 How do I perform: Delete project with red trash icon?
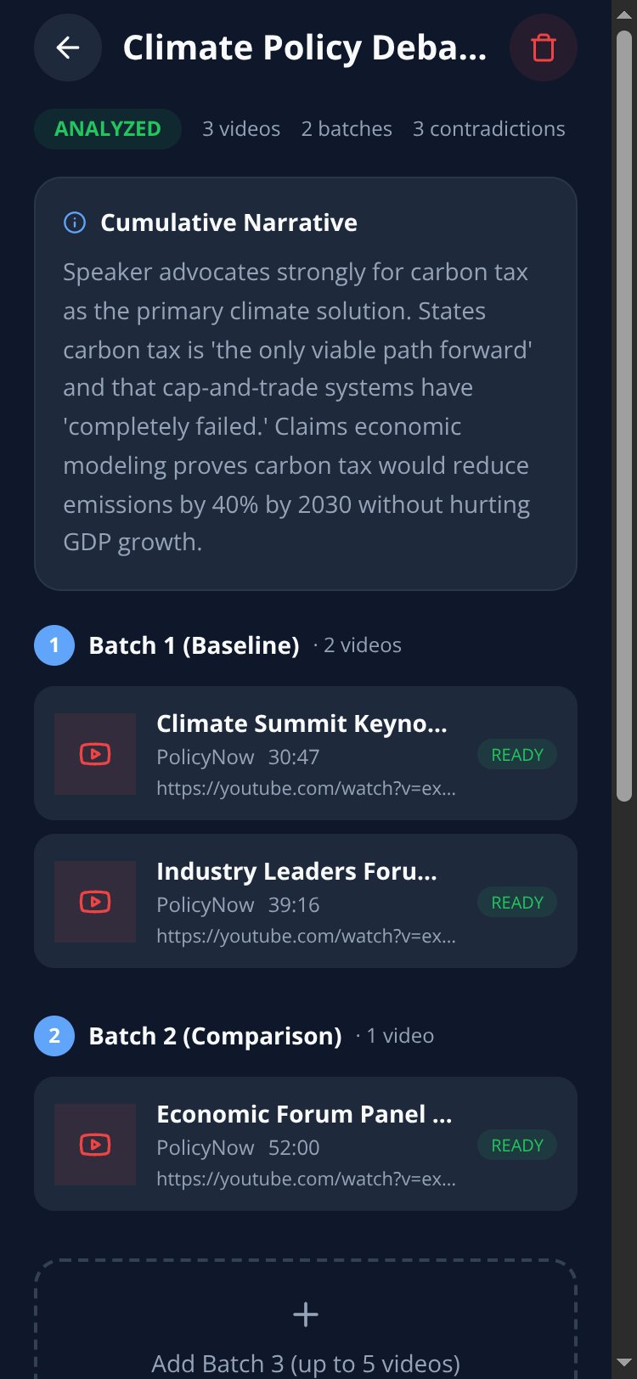point(544,48)
